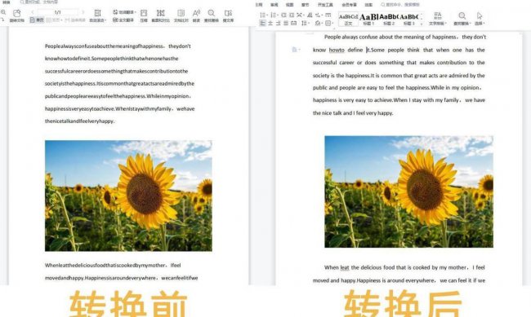Toggle continuous reading in the left window
The height and width of the screenshot is (317, 531).
(x=75, y=20)
